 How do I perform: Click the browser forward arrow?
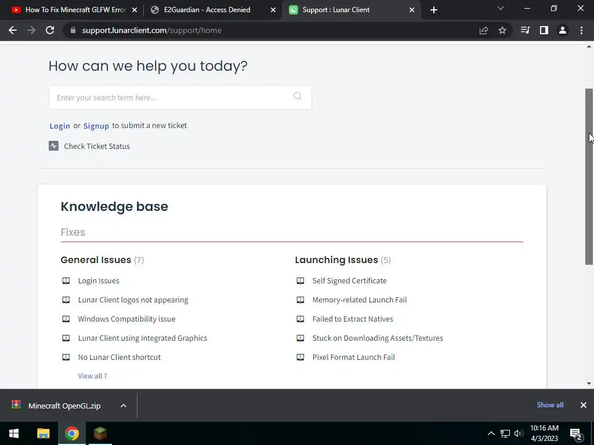tap(31, 30)
